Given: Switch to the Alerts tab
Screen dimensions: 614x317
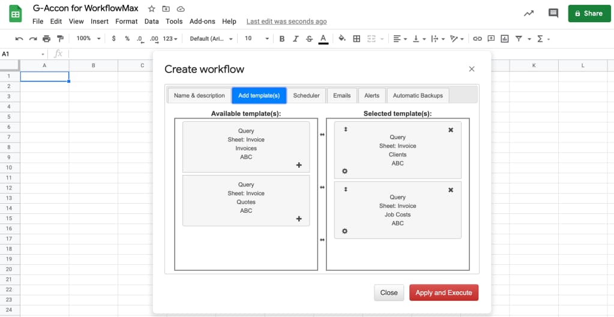Looking at the screenshot, I should point(372,95).
